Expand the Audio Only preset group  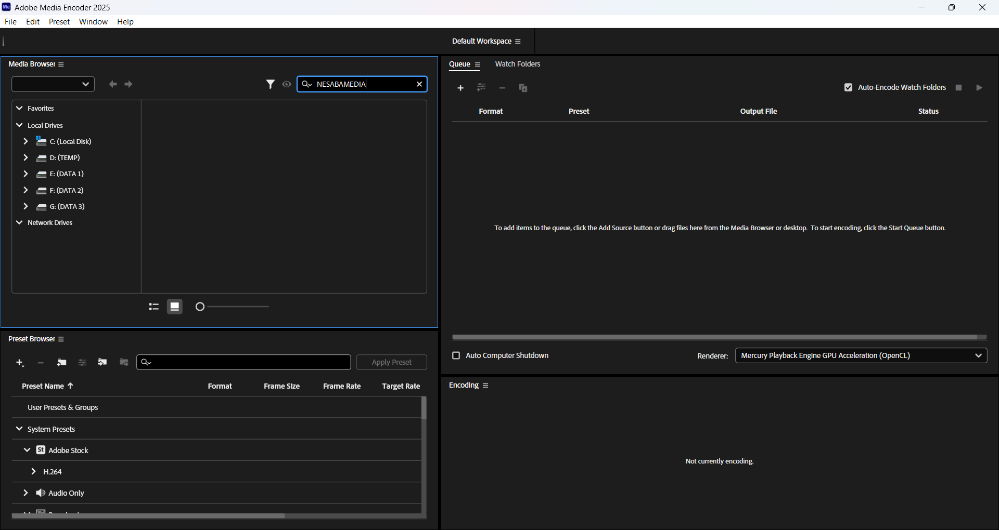[x=25, y=493]
